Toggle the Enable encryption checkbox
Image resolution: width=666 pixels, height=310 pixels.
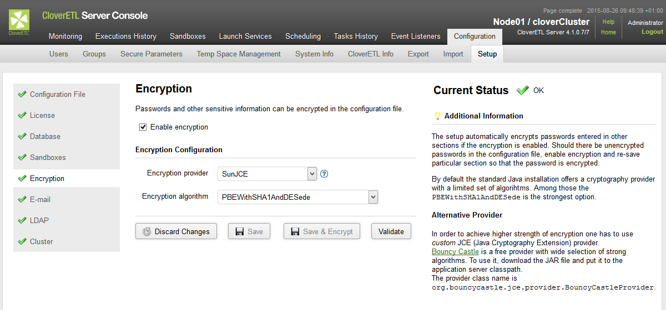(144, 127)
